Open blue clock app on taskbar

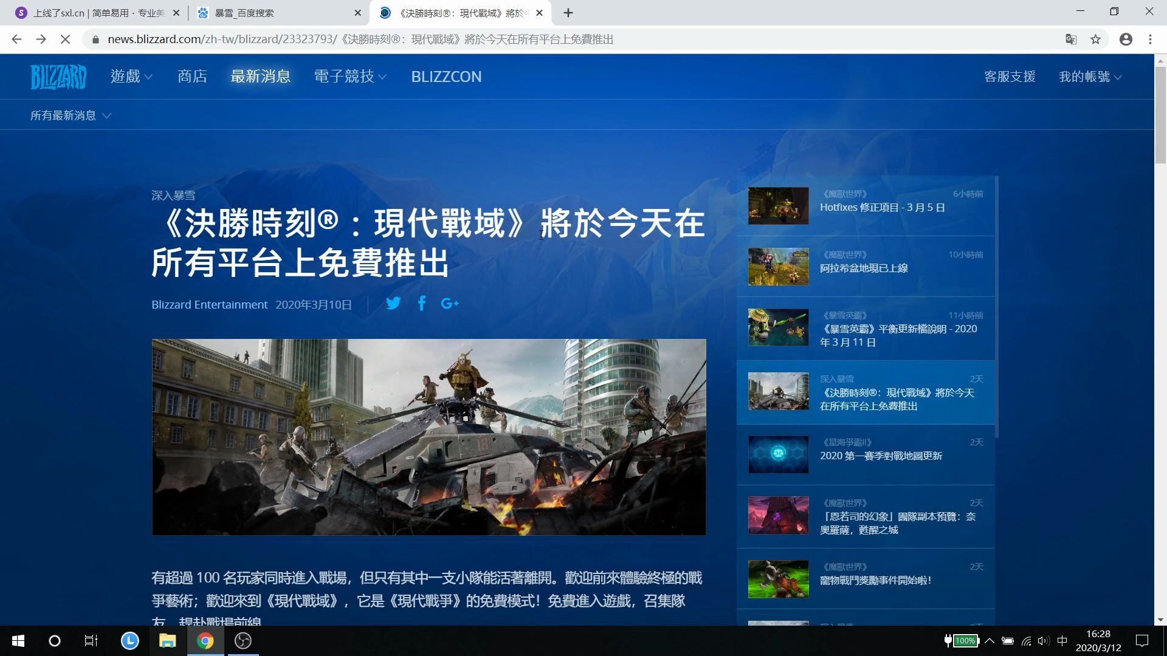129,641
